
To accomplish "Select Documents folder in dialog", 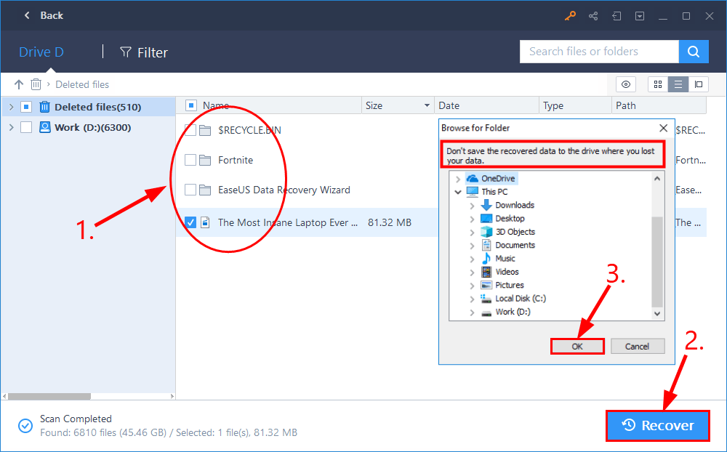I will [x=515, y=245].
